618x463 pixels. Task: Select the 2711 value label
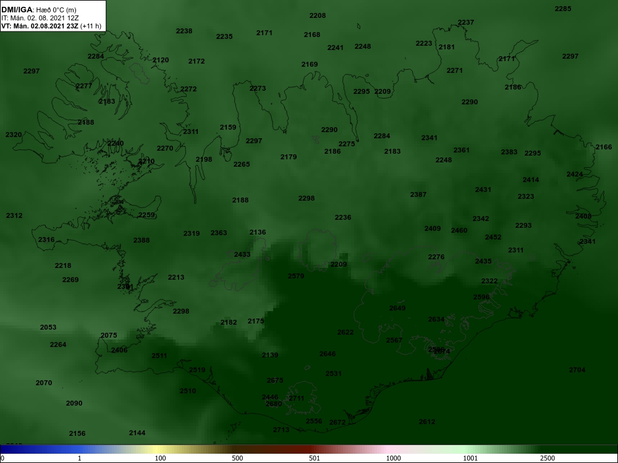click(297, 398)
